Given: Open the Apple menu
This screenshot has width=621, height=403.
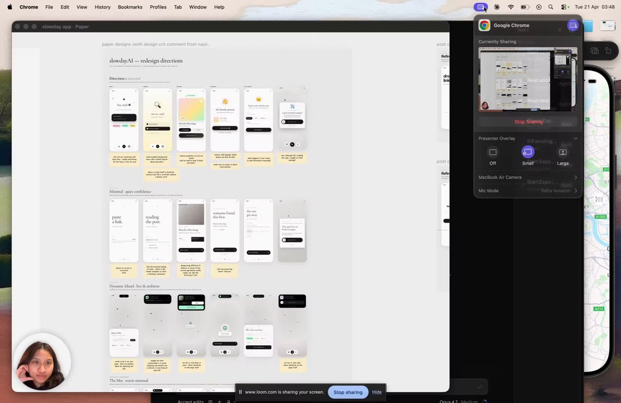Looking at the screenshot, I should pos(10,7).
